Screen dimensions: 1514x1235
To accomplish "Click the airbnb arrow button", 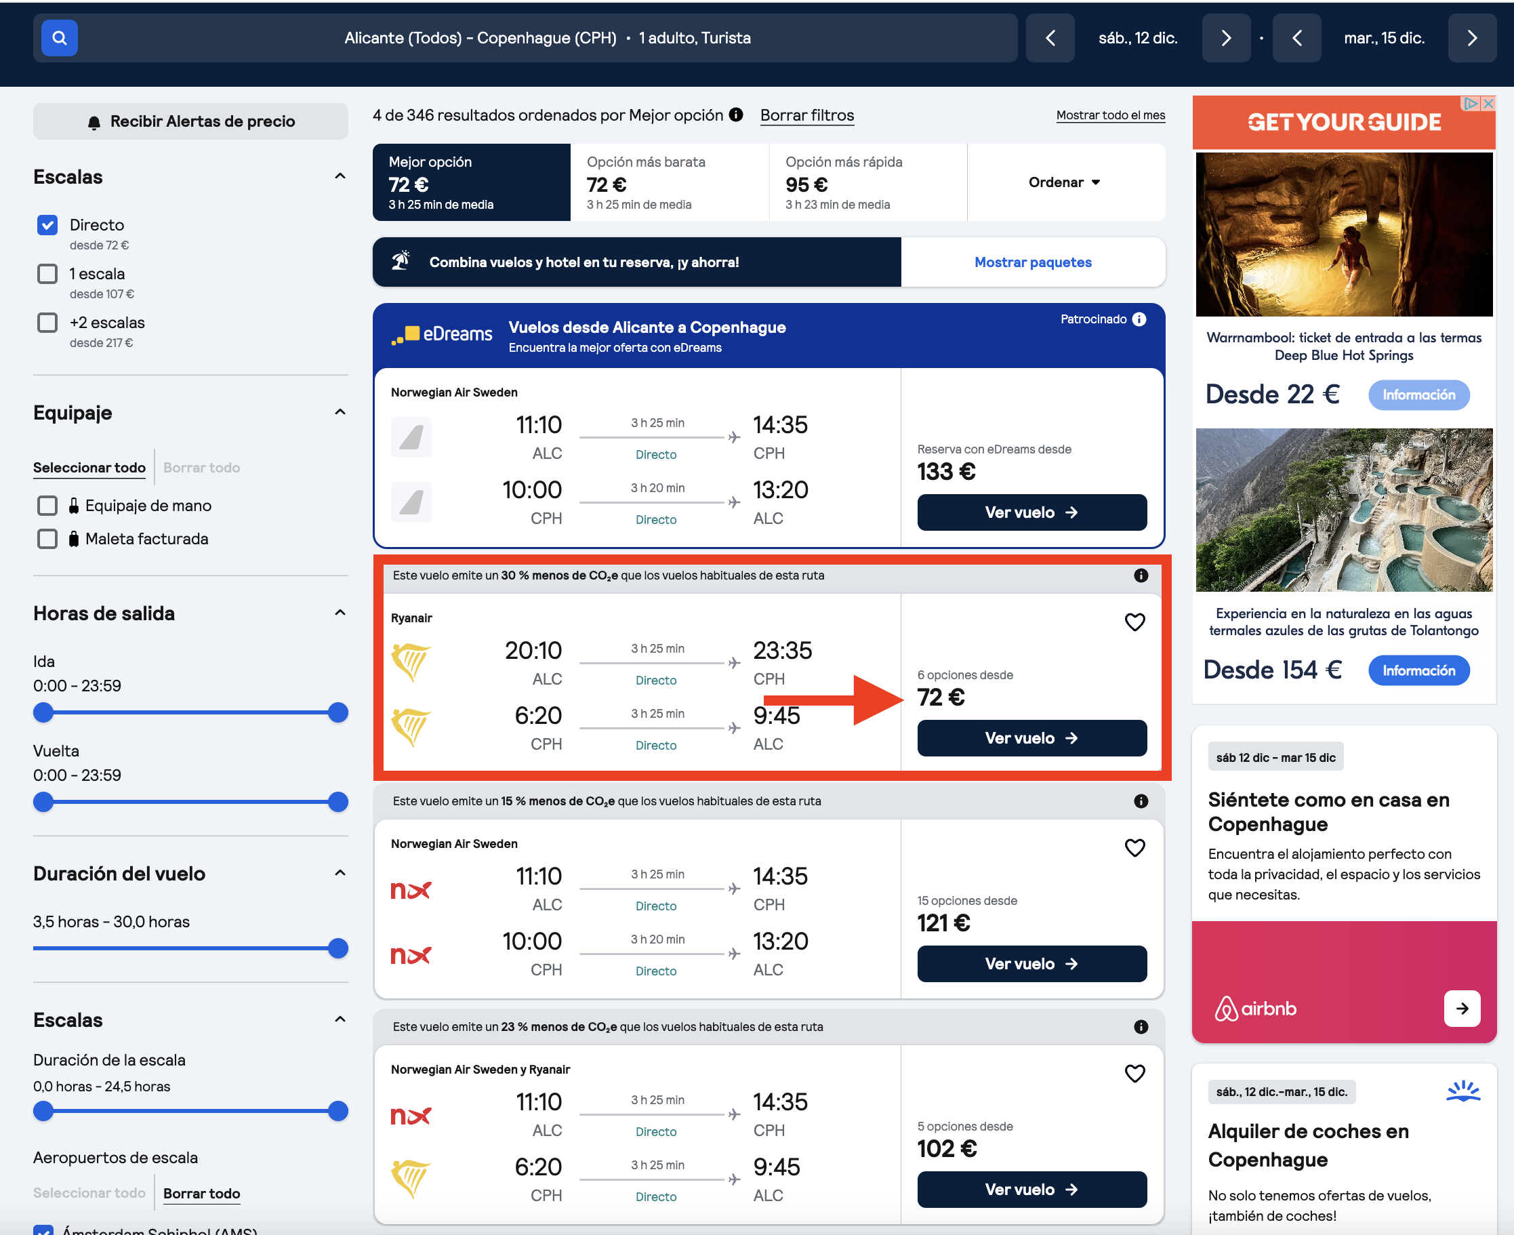I will (x=1462, y=1008).
